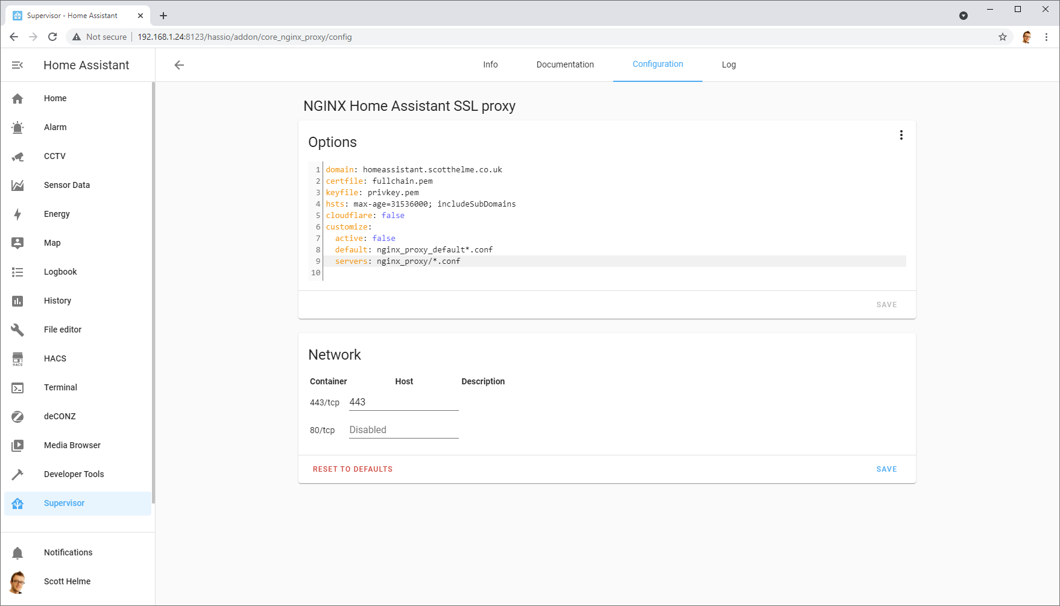Click Reset to Defaults in Network
This screenshot has height=606, width=1060.
[352, 469]
